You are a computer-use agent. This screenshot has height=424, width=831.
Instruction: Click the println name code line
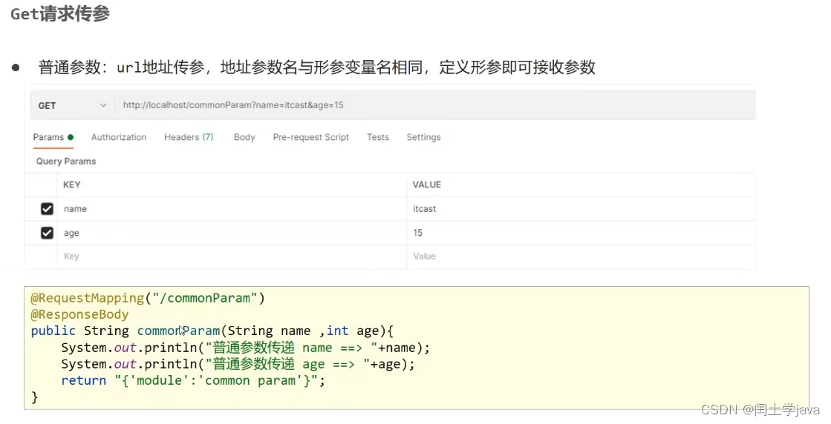[x=245, y=348]
